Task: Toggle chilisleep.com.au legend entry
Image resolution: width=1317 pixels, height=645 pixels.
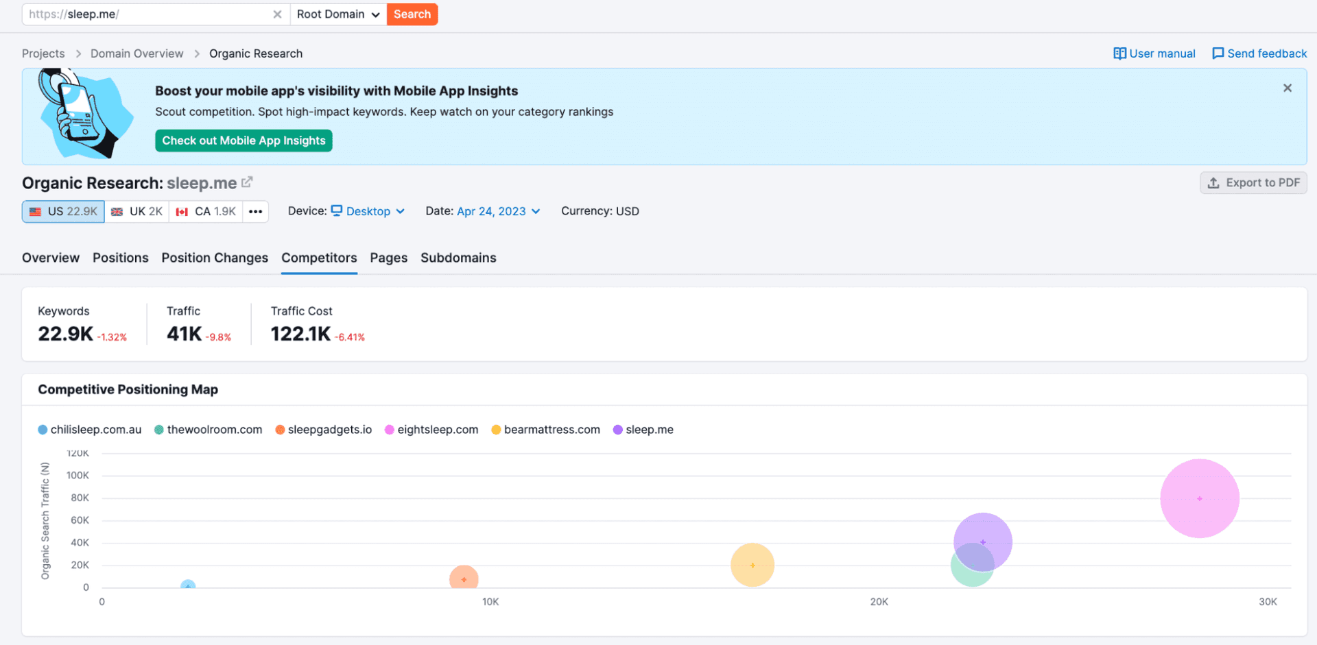Action: tap(90, 430)
